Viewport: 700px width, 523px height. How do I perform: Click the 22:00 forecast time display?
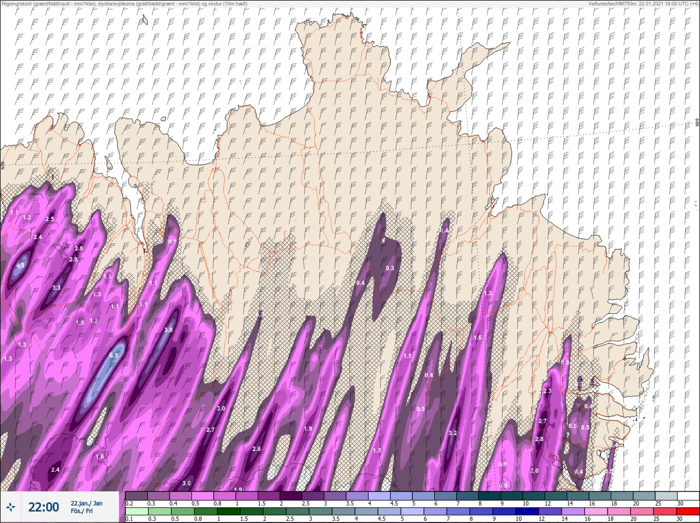[x=44, y=507]
